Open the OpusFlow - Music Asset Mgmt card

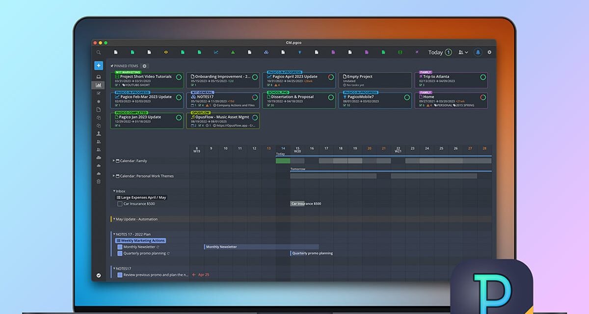pyautogui.click(x=223, y=121)
